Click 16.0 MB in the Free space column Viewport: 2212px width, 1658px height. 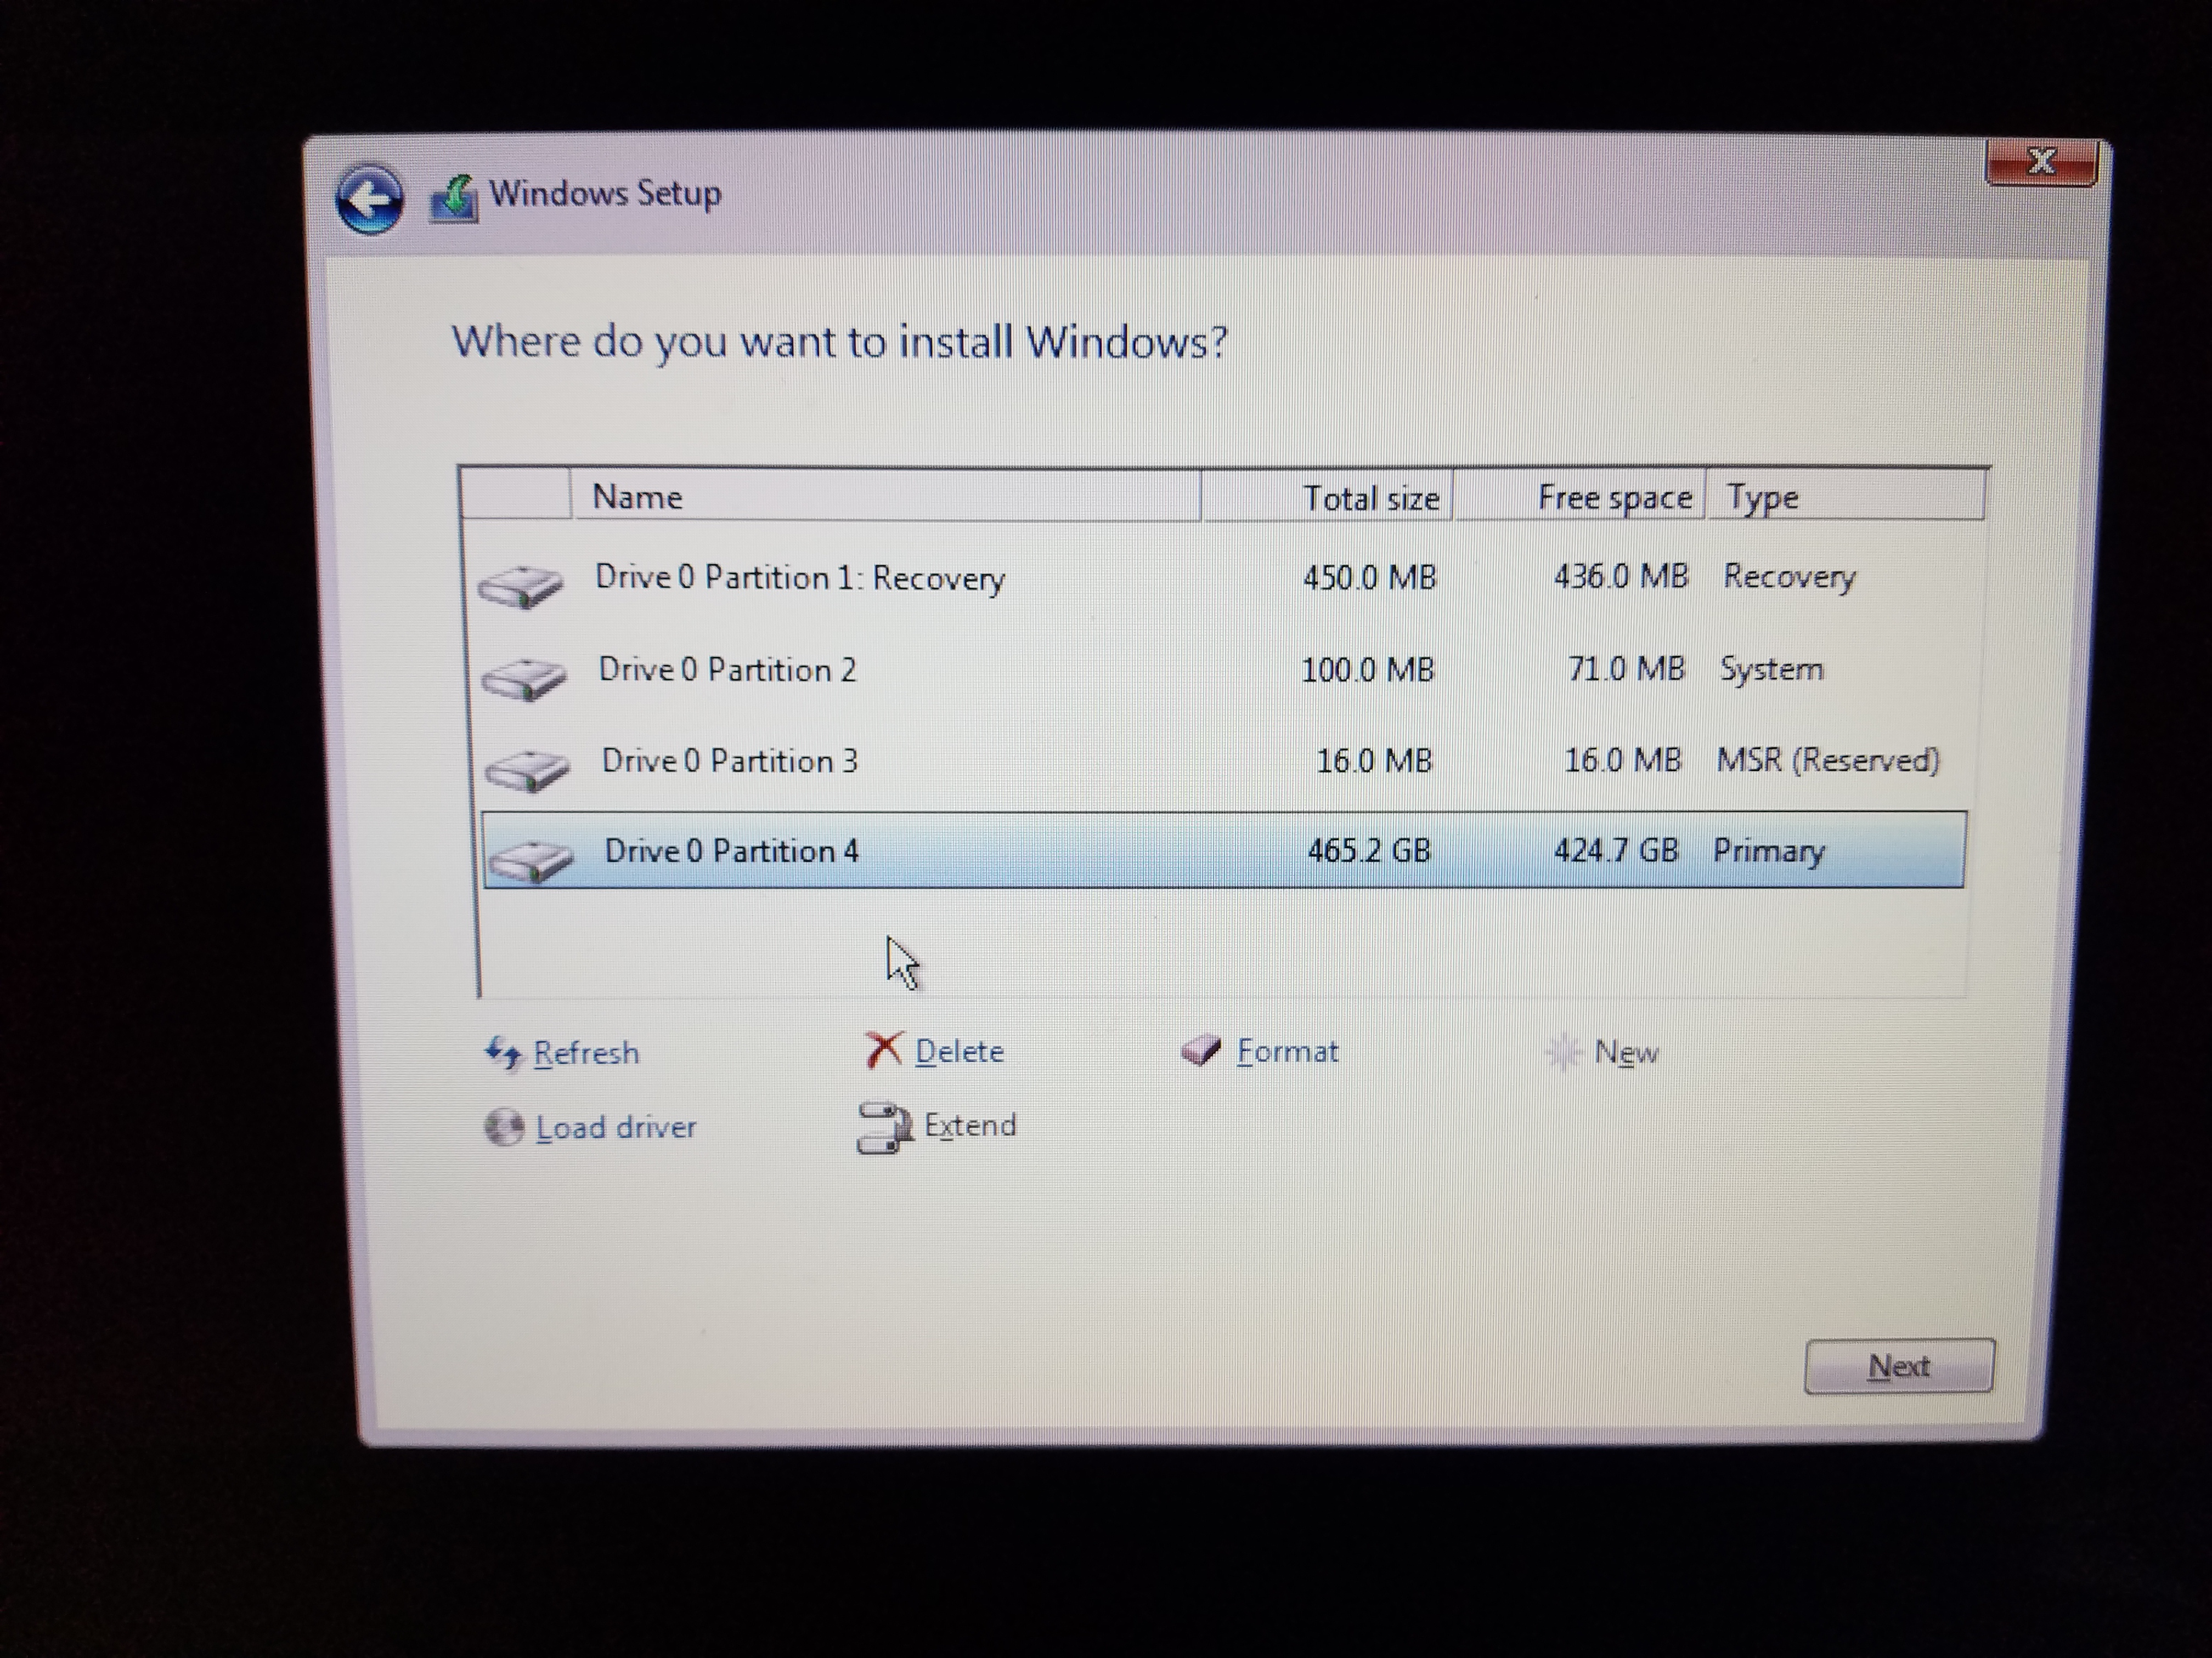(1622, 760)
